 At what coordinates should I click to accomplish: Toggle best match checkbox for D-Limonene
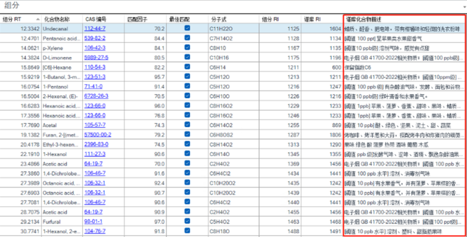click(x=187, y=57)
